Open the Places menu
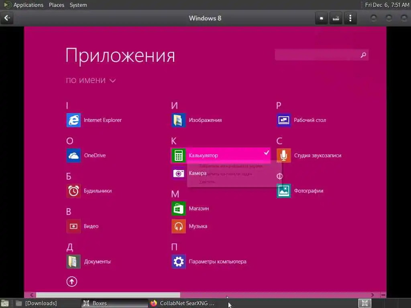Viewport: 411px width, 308px height. click(56, 5)
